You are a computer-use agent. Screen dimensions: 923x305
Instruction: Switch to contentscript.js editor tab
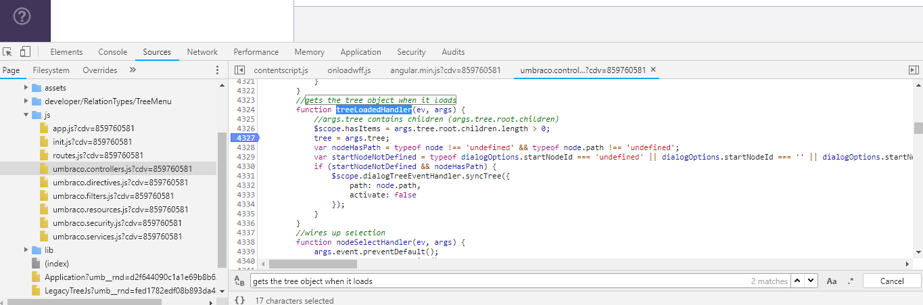pos(281,70)
